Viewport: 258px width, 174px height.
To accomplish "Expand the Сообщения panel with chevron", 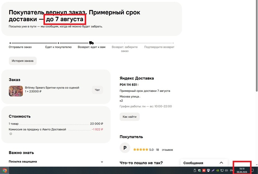I will click(x=221, y=163).
